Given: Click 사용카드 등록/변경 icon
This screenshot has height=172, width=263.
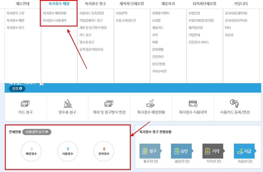Looking at the screenshot, I should pos(234,103).
